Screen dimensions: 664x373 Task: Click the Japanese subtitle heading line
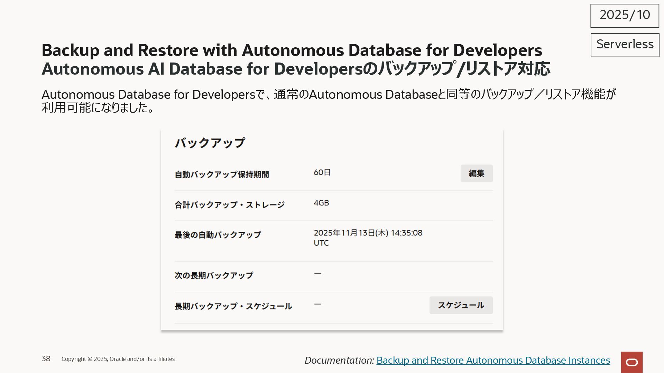pos(296,69)
